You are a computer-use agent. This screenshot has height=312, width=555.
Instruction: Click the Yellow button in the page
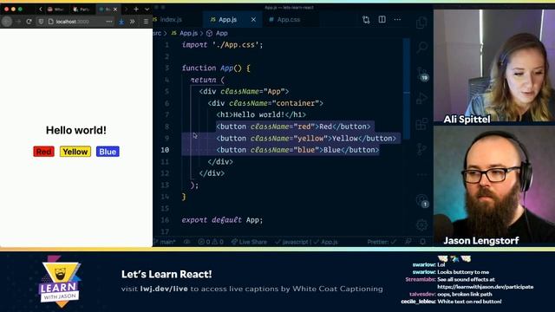coord(75,152)
